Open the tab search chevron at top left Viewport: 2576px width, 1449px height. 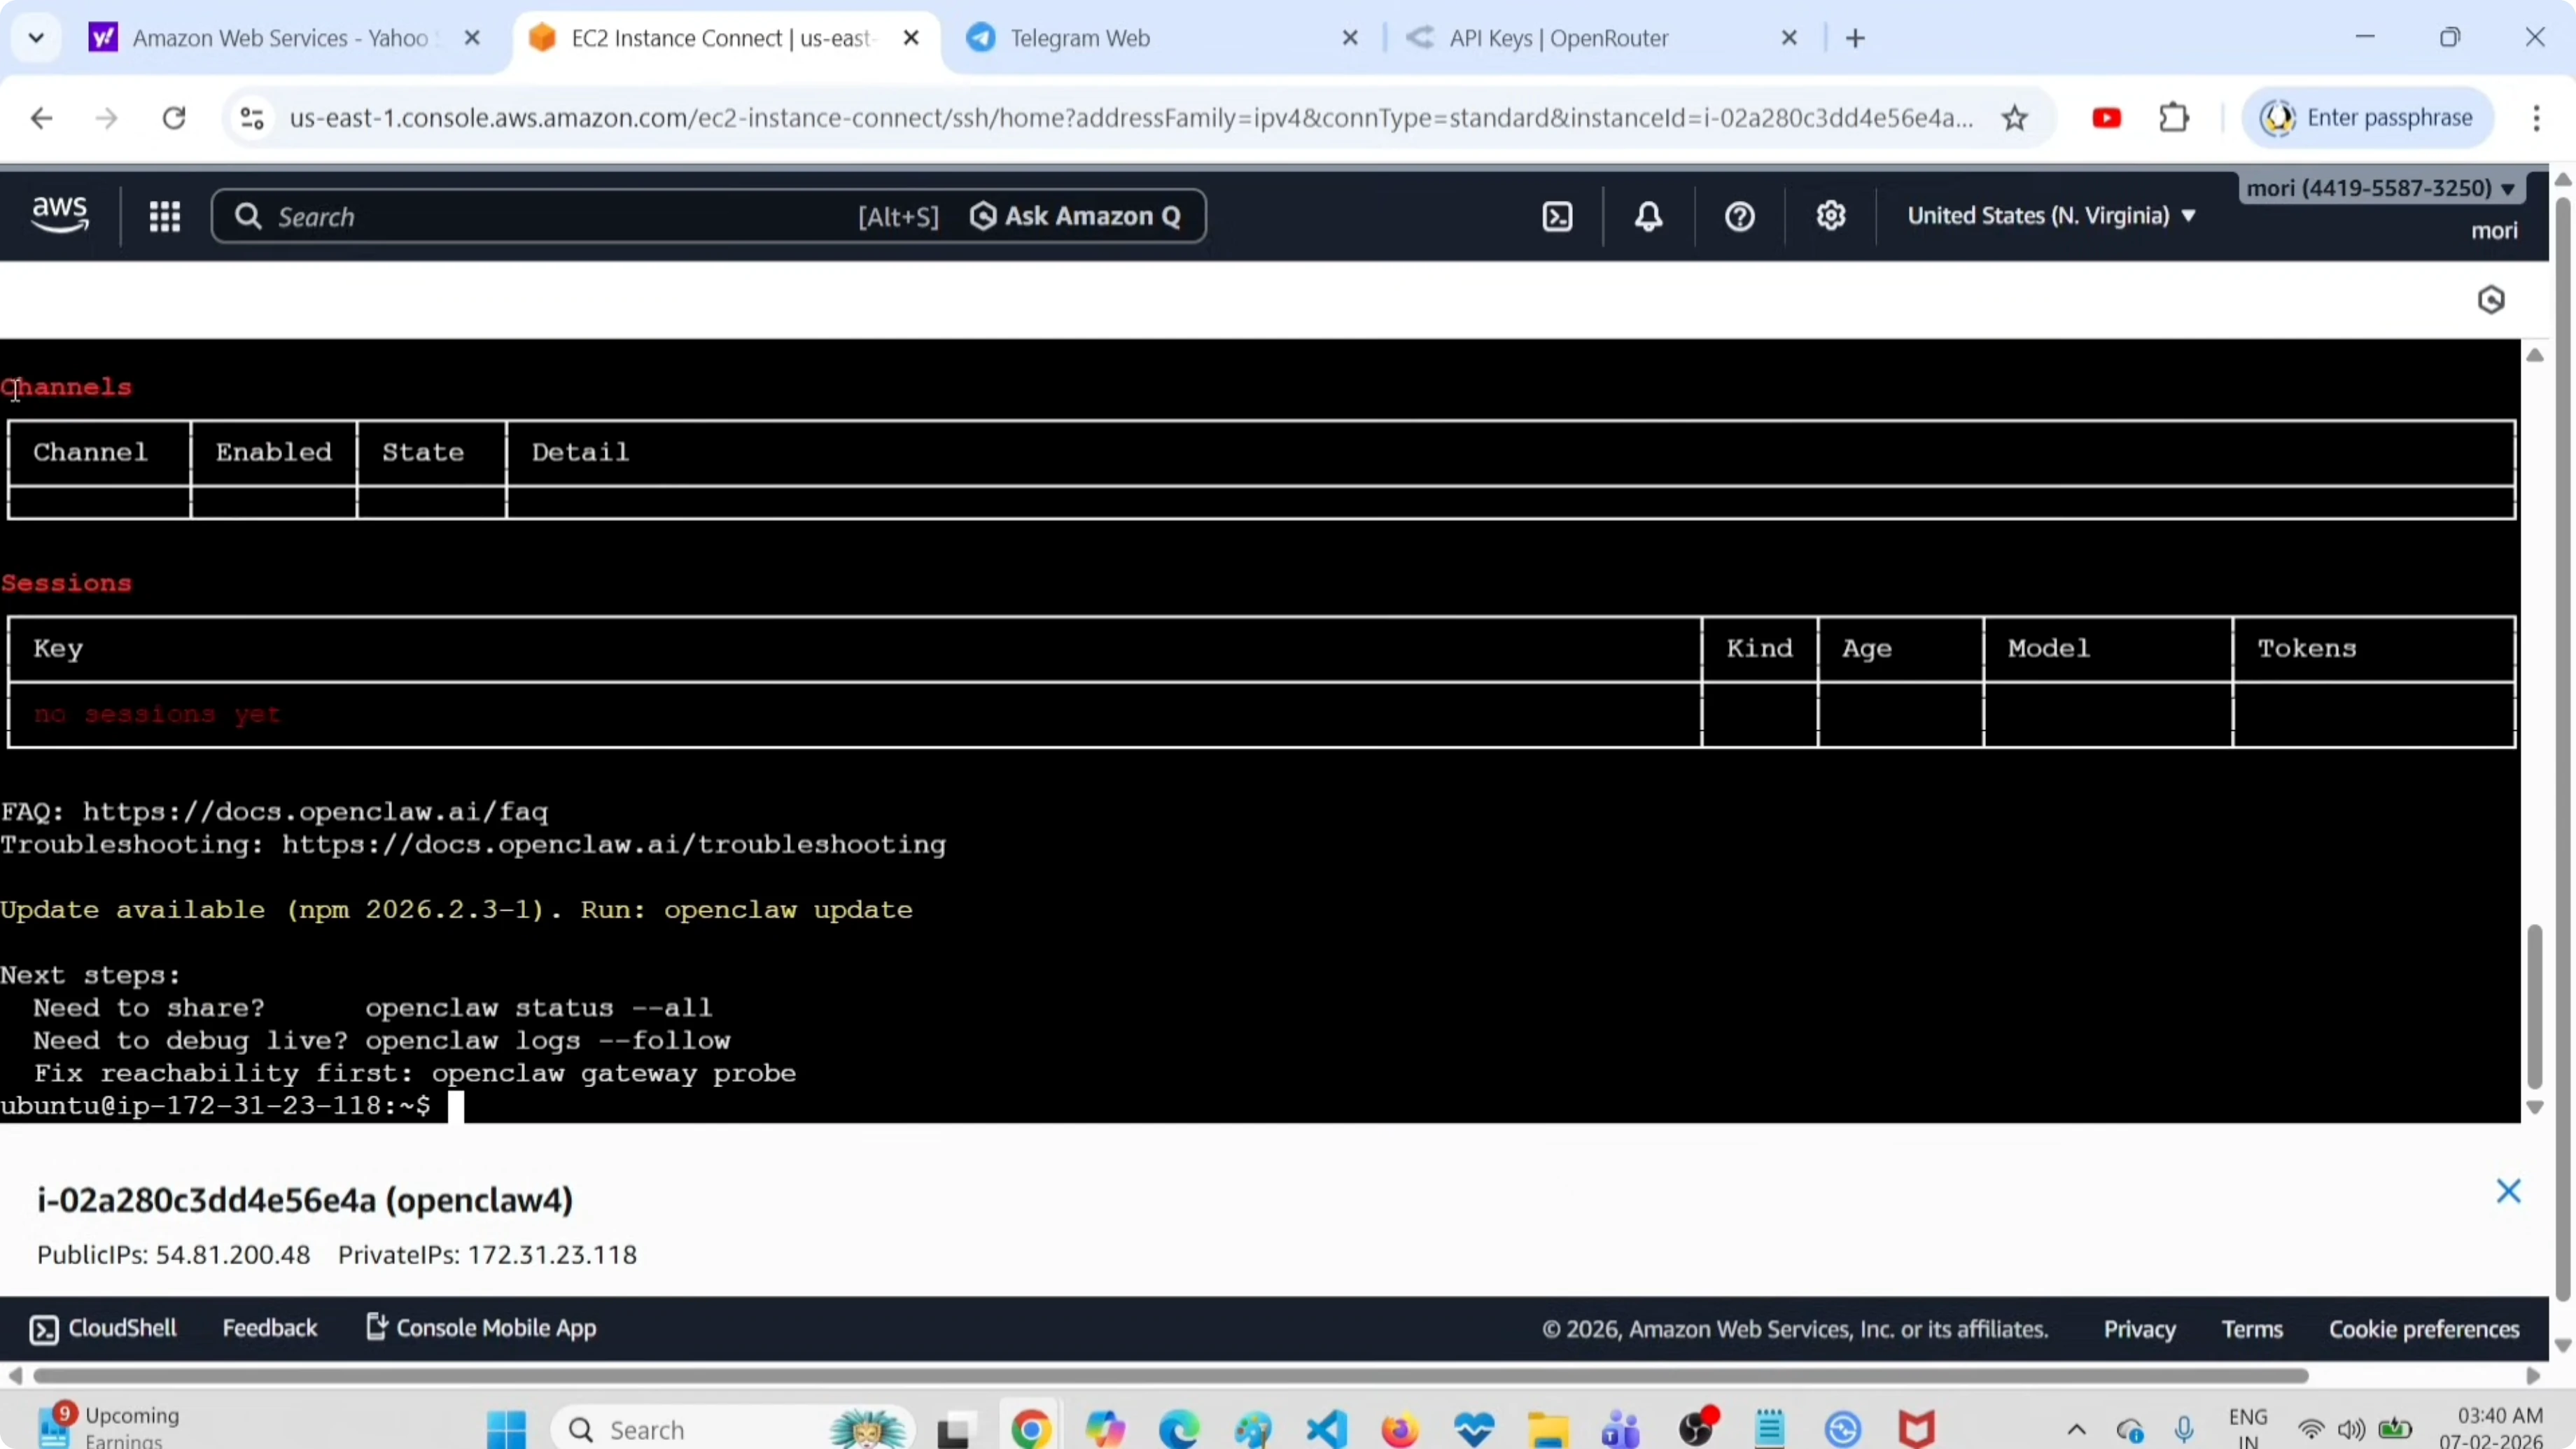35,37
